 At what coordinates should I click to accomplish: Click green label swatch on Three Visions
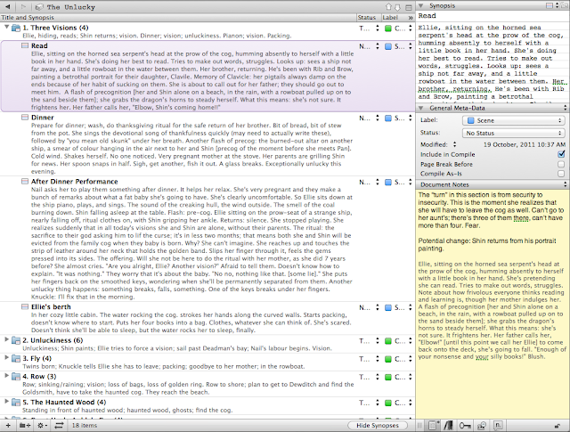[x=388, y=29]
